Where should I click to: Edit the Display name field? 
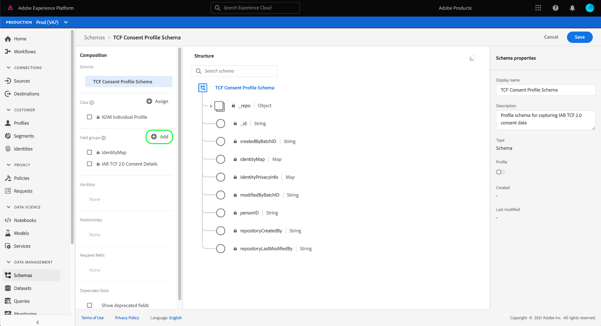(x=546, y=90)
